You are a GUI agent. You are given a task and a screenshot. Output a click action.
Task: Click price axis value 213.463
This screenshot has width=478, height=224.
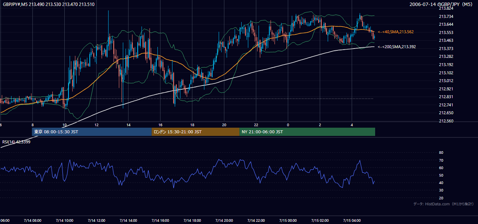(446, 40)
